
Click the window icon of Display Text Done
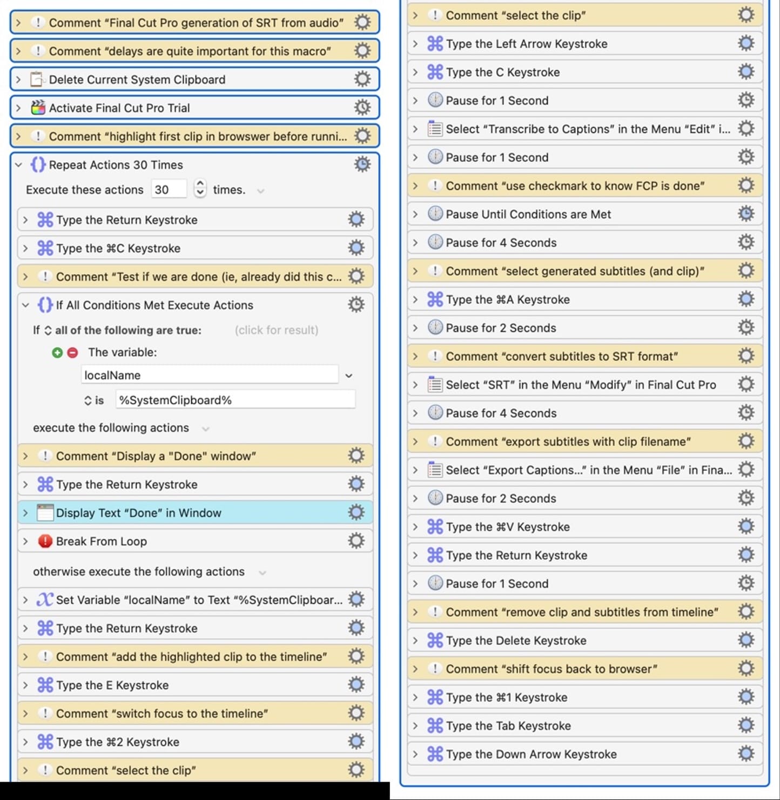[45, 512]
